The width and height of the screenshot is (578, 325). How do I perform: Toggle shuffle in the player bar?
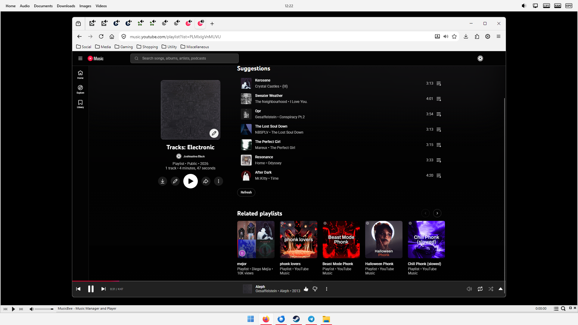tap(491, 289)
